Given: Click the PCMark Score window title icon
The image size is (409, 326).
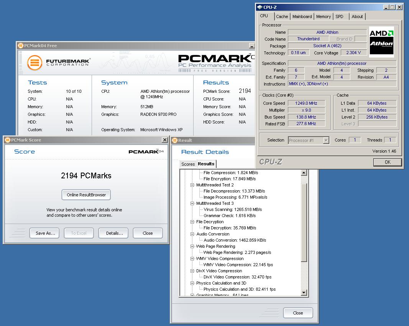Looking at the screenshot, I should pyautogui.click(x=7, y=140).
